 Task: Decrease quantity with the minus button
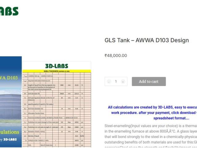tap(109, 82)
